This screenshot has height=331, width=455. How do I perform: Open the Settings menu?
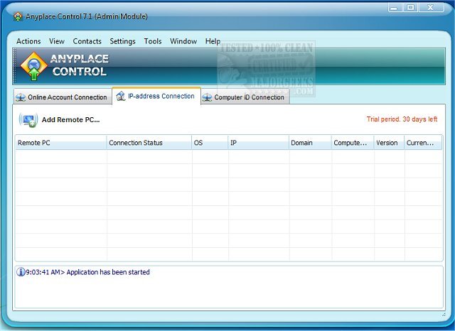(122, 41)
